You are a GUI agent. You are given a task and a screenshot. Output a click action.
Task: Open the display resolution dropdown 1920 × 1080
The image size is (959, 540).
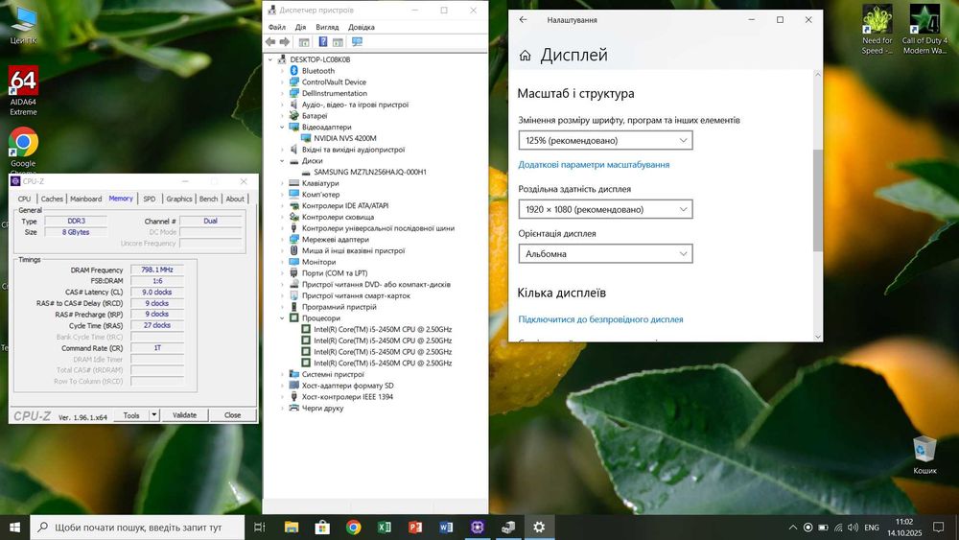(x=605, y=209)
